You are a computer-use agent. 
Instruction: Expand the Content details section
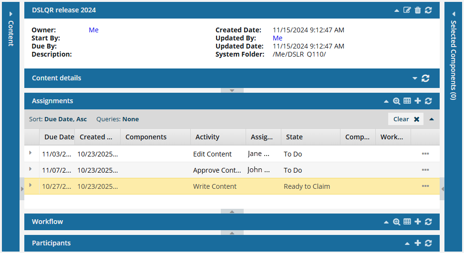coord(415,78)
